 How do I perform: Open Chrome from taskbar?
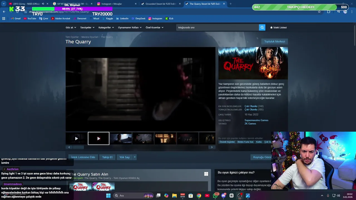pos(199,196)
